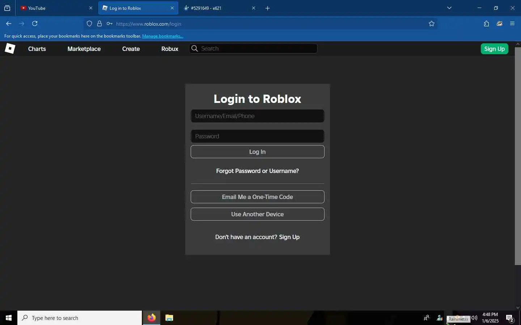Viewport: 521px width, 325px height.
Task: Open Firefox View icon
Action: (7, 8)
